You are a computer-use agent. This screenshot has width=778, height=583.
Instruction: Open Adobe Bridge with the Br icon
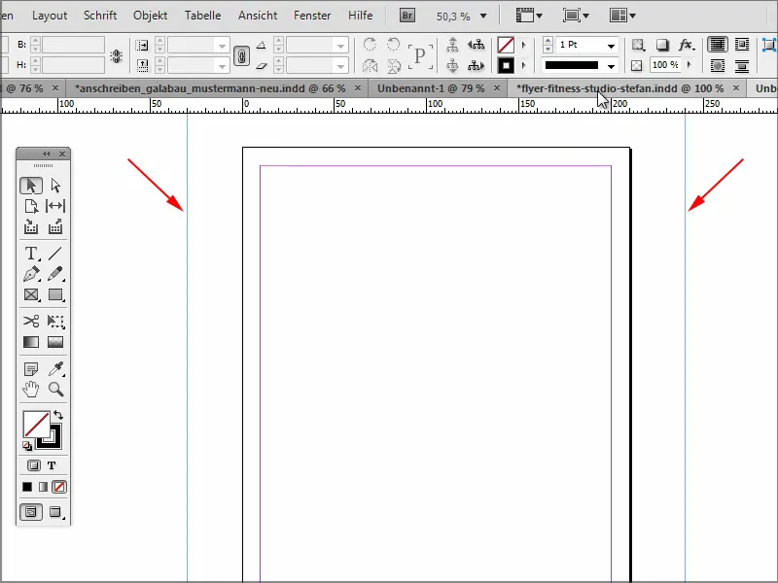[x=407, y=15]
